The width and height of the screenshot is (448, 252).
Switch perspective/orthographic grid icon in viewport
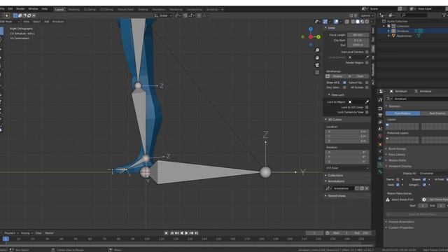point(317,73)
